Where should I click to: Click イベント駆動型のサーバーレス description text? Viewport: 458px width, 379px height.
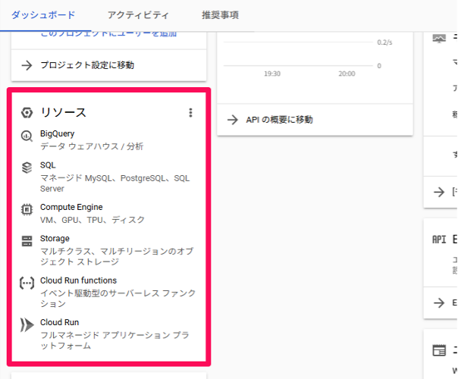pos(118,298)
